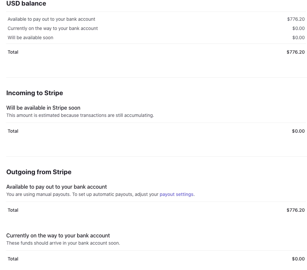Select 'Will be available in Stripe soon' subheading
Screen dimensions: 307x270
click(x=43, y=108)
